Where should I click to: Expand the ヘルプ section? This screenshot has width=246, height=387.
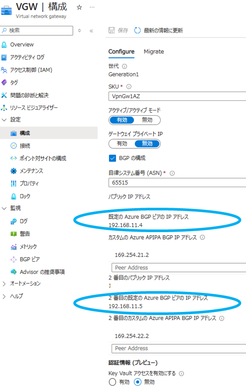click(x=3, y=296)
